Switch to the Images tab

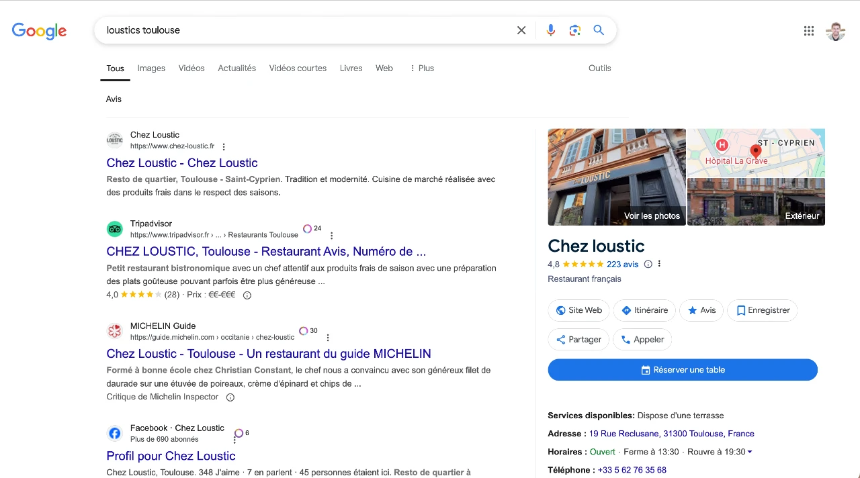click(x=151, y=68)
